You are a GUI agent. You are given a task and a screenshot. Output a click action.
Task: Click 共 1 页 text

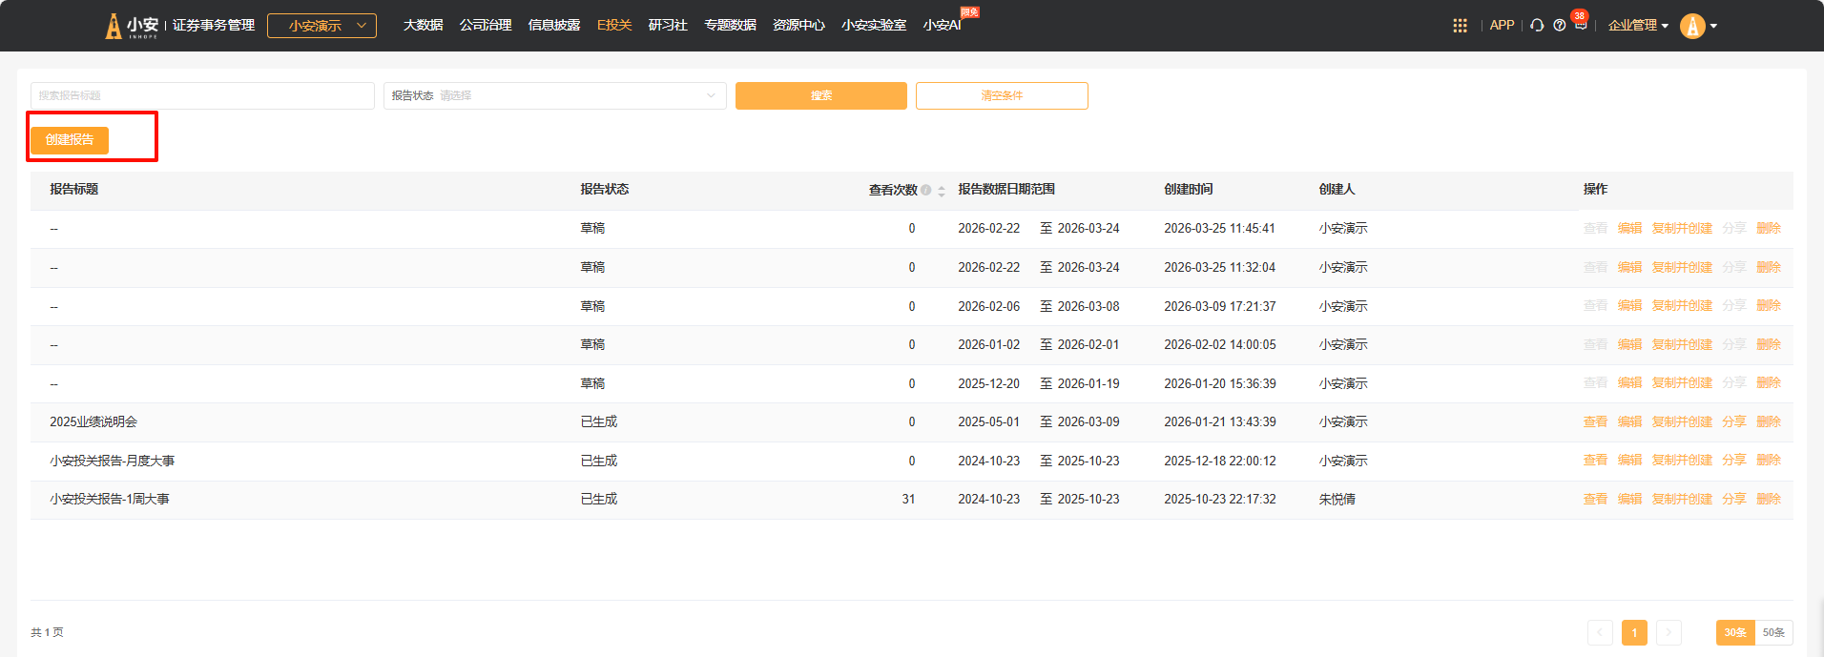[47, 632]
